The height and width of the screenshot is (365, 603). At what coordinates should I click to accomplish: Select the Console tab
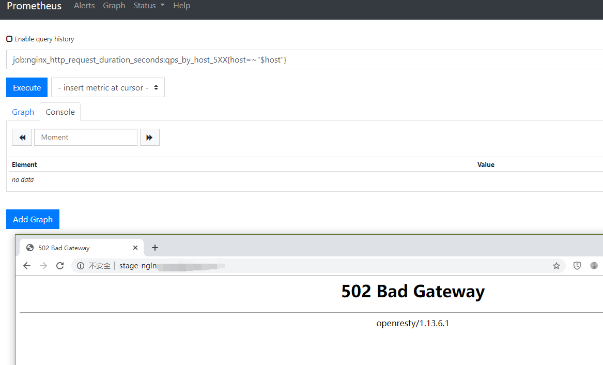[60, 112]
